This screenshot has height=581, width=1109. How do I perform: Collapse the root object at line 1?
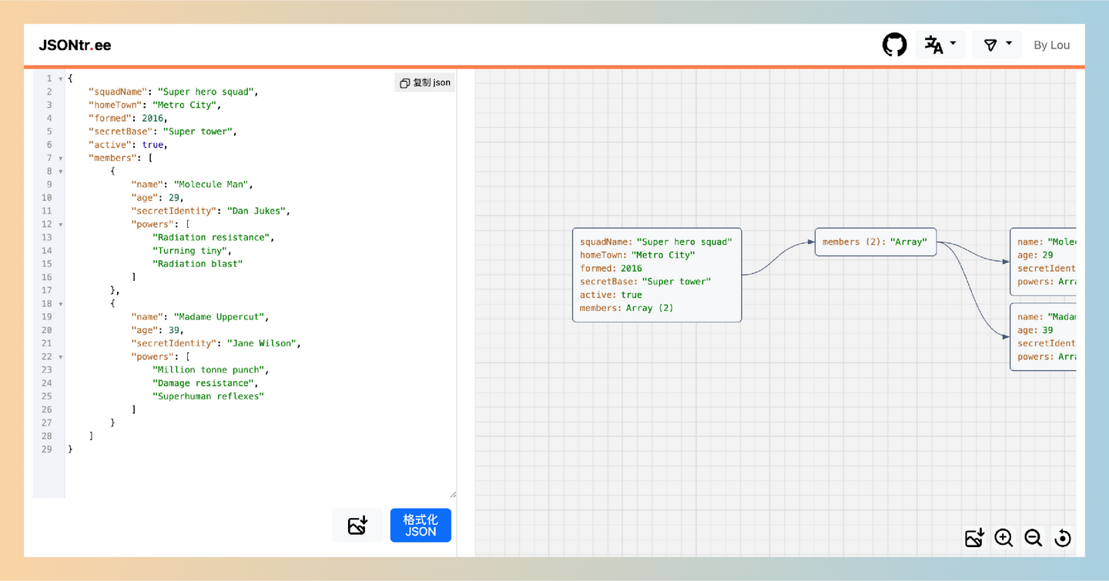(60, 78)
